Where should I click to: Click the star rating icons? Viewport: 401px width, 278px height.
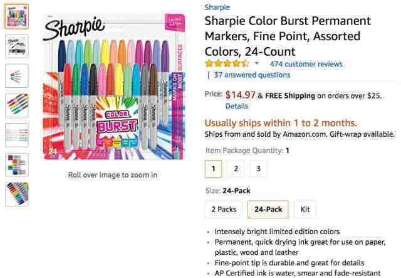227,64
